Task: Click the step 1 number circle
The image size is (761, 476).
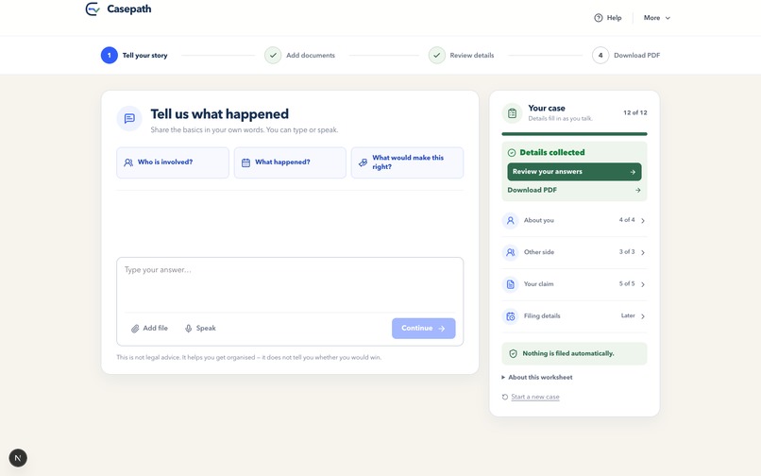Action: (110, 56)
